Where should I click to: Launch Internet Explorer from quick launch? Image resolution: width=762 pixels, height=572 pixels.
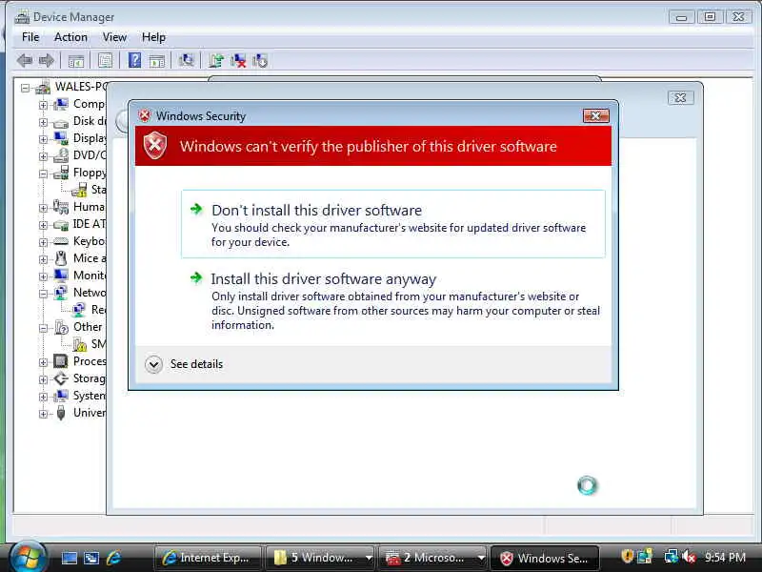click(113, 558)
